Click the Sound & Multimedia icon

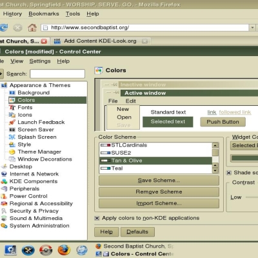(x=4, y=218)
